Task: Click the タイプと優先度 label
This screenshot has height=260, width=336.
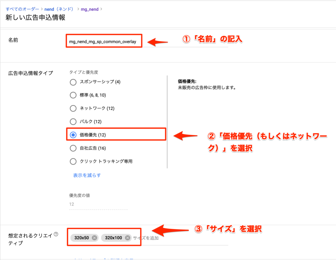Action: tap(84, 72)
